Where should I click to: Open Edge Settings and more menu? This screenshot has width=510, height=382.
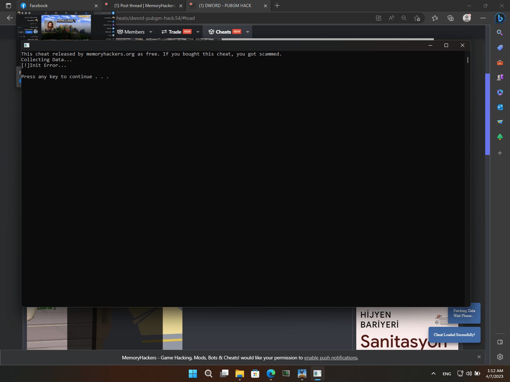[x=483, y=18]
